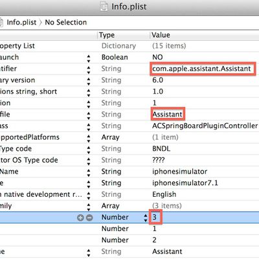Image resolution: width=259 pixels, height=259 pixels.
Task: Select the ACSpringBoardPluginController value
Action: (x=205, y=126)
